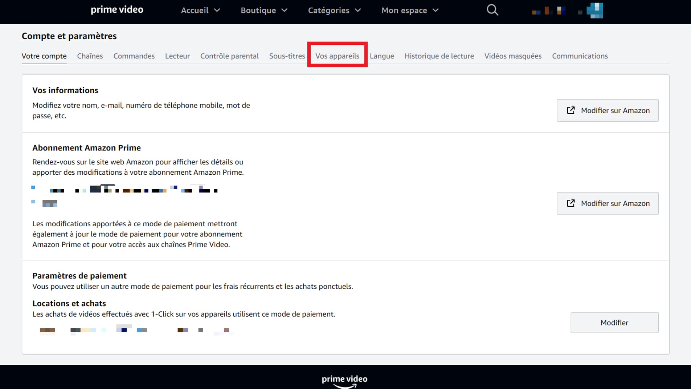Expand the Catégories dropdown menu

pyautogui.click(x=334, y=10)
